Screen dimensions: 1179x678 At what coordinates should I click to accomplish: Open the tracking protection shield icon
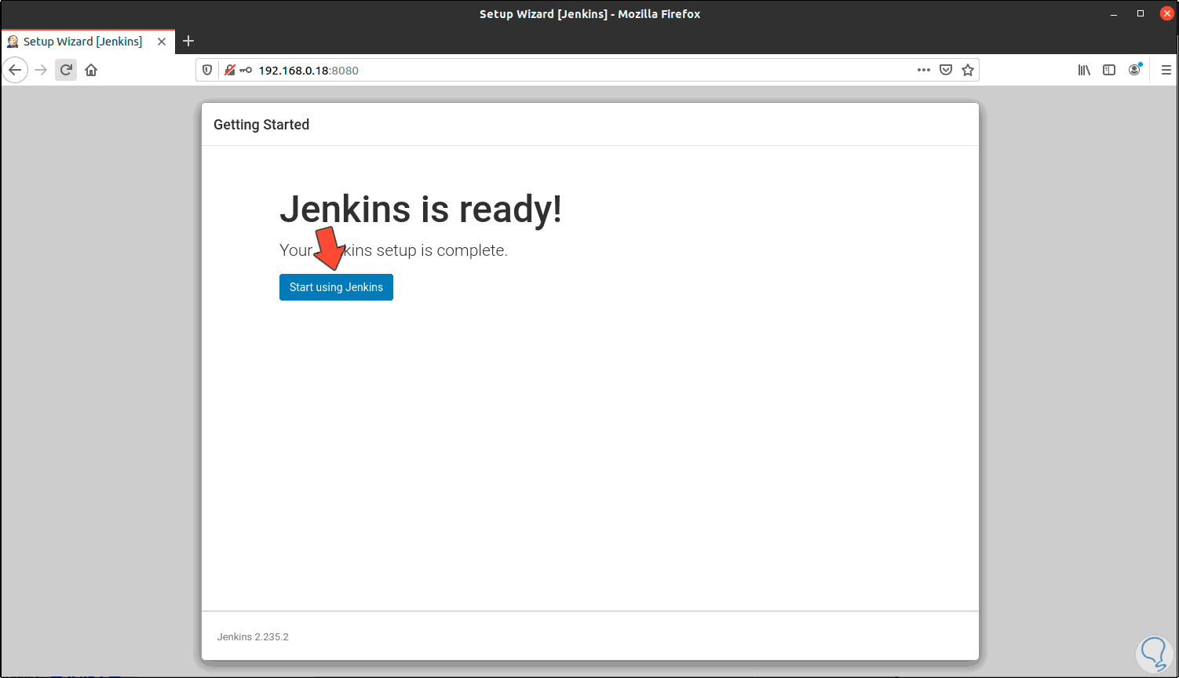click(x=207, y=70)
